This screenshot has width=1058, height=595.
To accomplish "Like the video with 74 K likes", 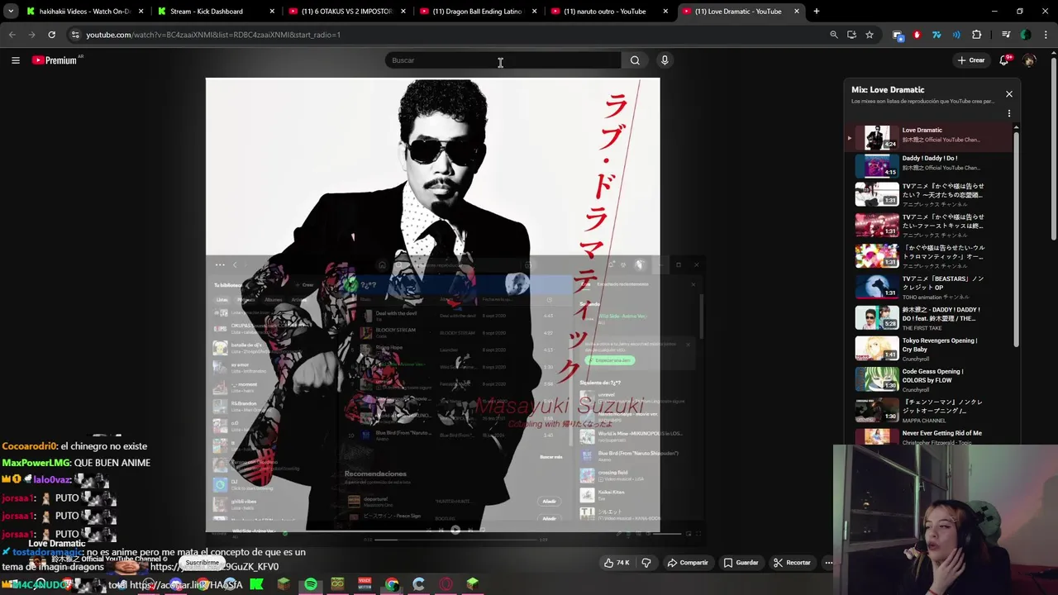I will [617, 563].
